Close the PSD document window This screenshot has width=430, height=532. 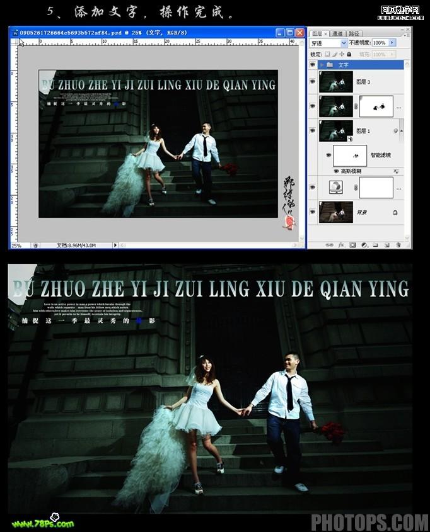pos(299,33)
